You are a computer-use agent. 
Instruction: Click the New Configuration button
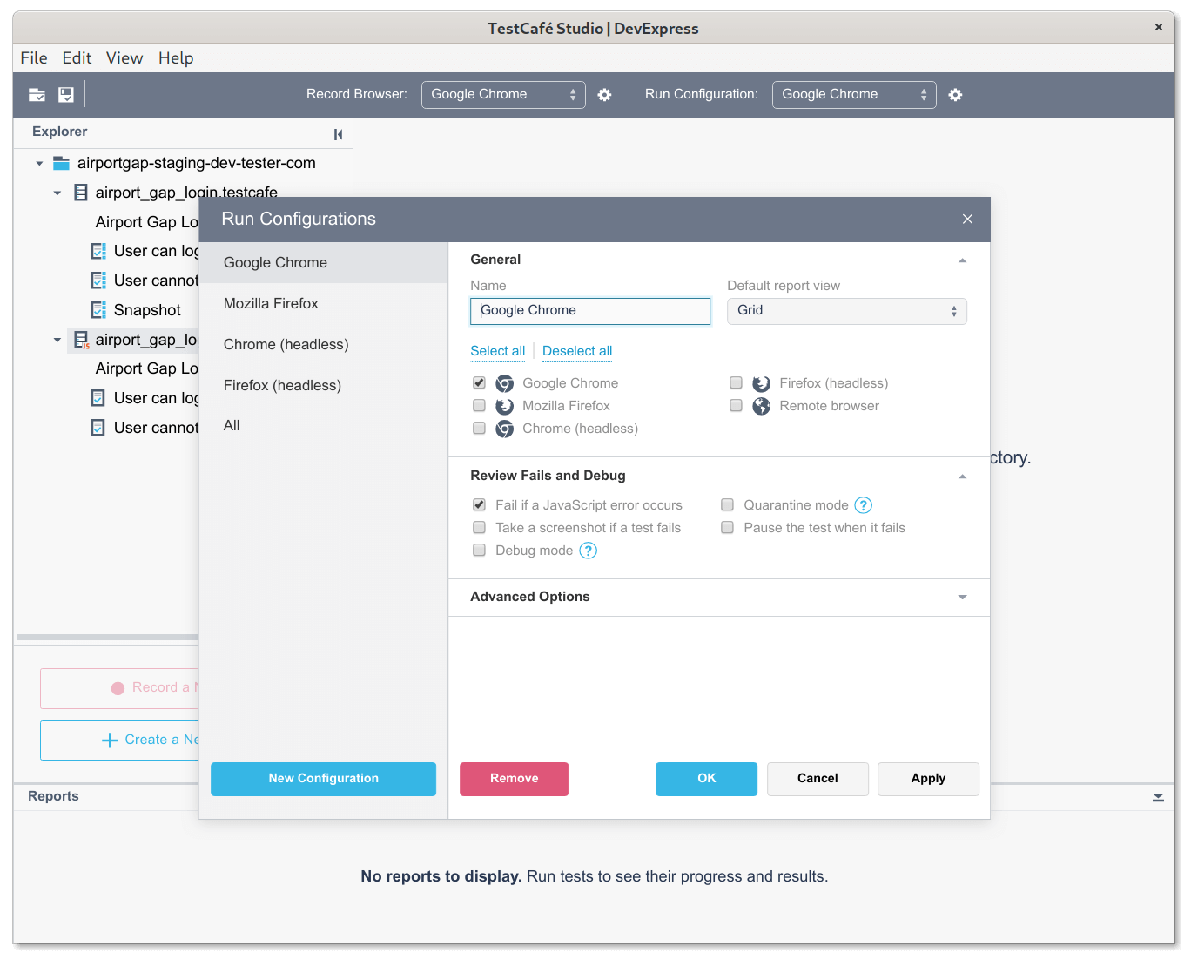pyautogui.click(x=323, y=779)
